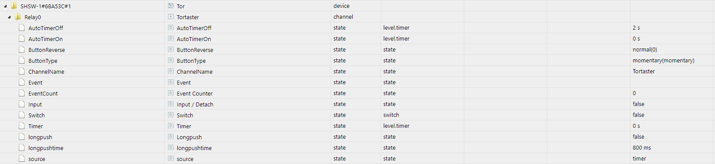
Task: Click the state icon beside Switch name
Action: 171,115
